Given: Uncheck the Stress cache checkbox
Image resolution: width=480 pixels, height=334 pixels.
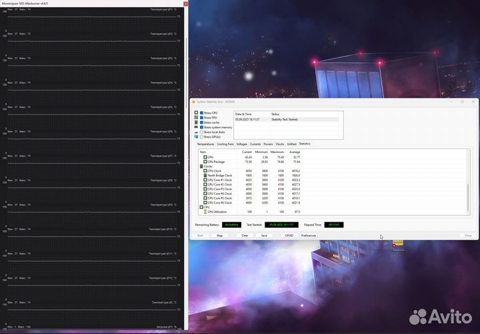Looking at the screenshot, I should pos(201,122).
